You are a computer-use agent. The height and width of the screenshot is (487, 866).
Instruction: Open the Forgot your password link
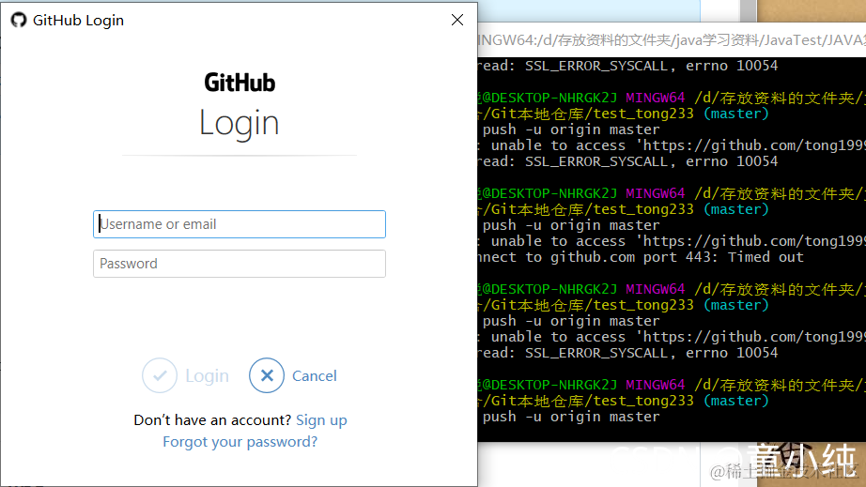240,442
